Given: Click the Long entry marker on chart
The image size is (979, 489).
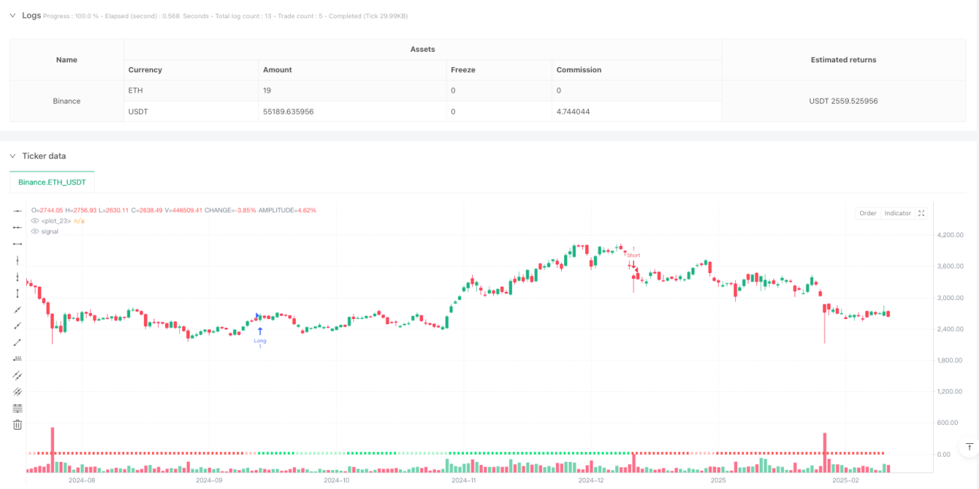Looking at the screenshot, I should [x=260, y=336].
